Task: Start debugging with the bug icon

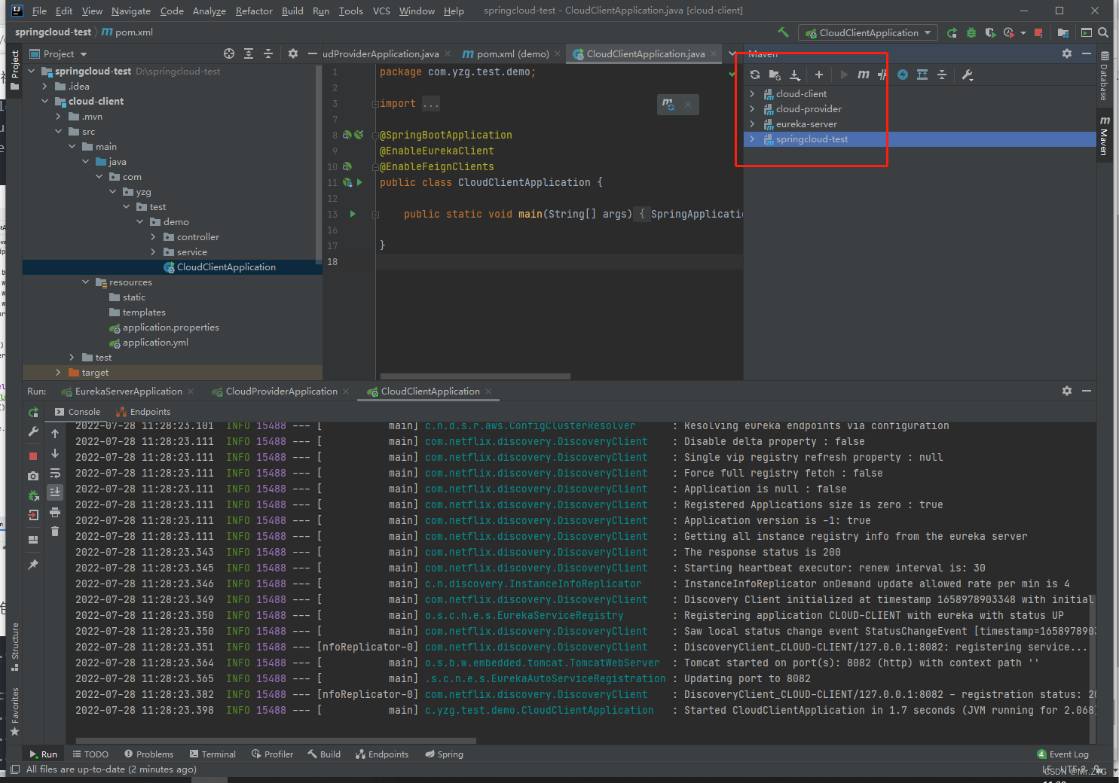Action: [x=971, y=32]
